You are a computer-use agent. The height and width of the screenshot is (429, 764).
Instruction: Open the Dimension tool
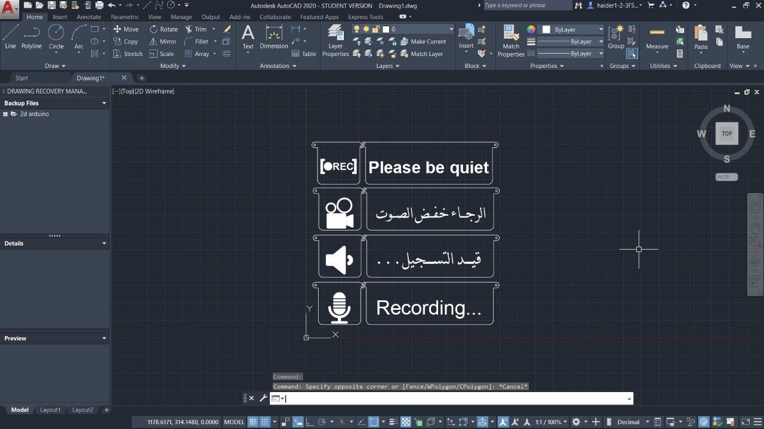[x=274, y=37]
